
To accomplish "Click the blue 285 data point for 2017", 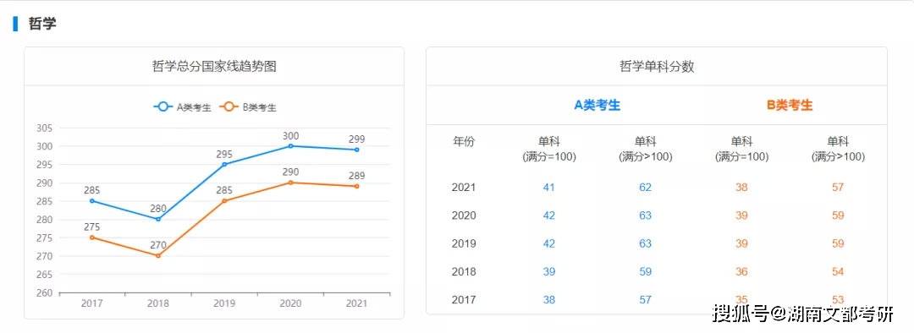I will tap(92, 201).
